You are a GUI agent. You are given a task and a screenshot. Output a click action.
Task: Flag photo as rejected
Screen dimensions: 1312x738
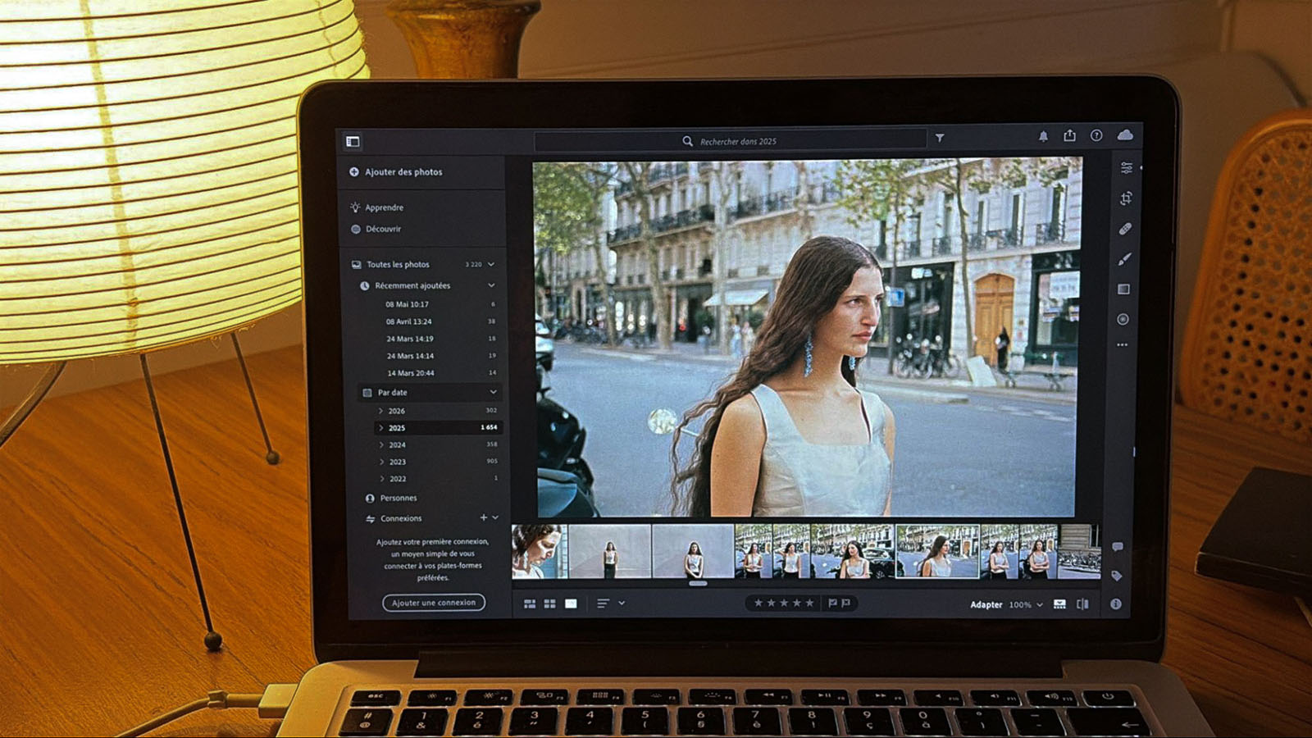tap(845, 604)
